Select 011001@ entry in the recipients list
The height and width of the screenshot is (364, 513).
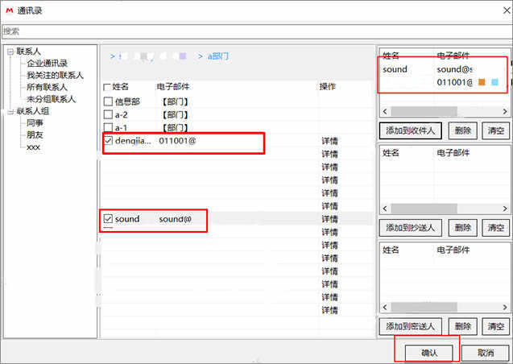click(454, 82)
